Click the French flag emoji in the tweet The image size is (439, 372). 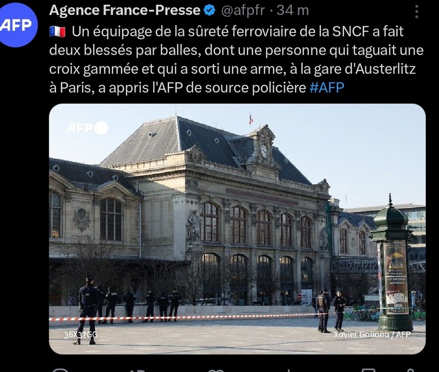(58, 32)
